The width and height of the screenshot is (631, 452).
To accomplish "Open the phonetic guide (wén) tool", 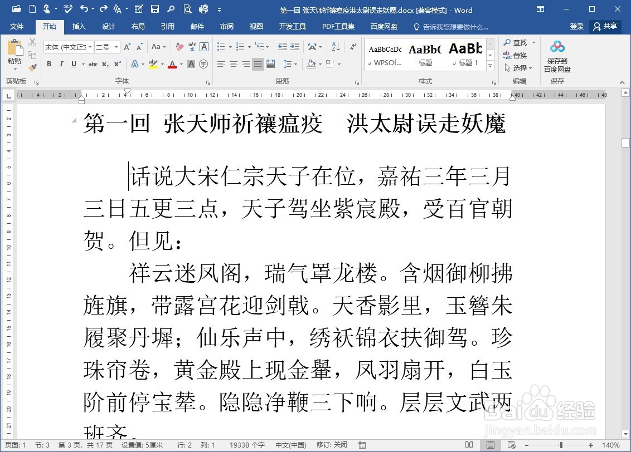I will click(x=192, y=47).
